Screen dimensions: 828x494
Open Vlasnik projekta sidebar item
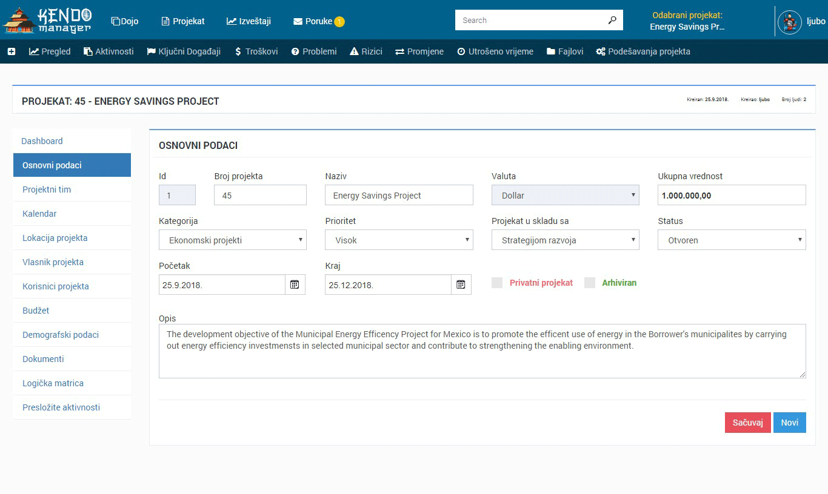tap(72, 262)
